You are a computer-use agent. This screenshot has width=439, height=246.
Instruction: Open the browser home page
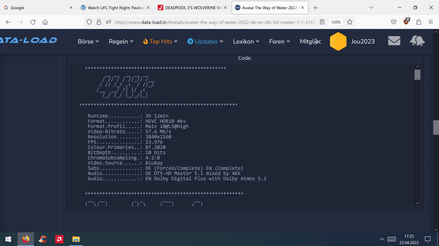pos(45,22)
